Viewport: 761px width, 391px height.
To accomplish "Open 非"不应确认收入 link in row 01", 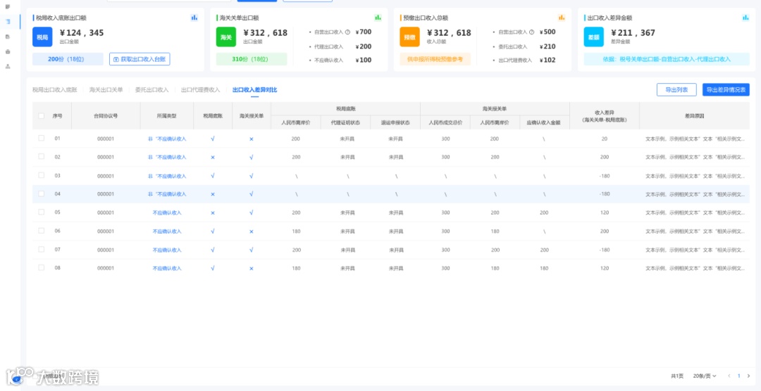I will click(x=167, y=139).
